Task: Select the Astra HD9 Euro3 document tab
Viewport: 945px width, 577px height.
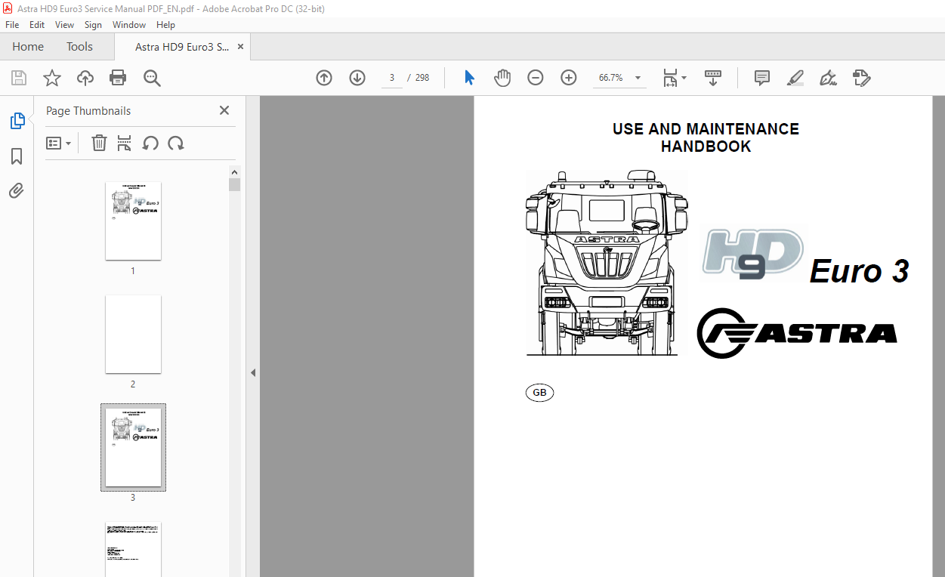Action: point(181,47)
